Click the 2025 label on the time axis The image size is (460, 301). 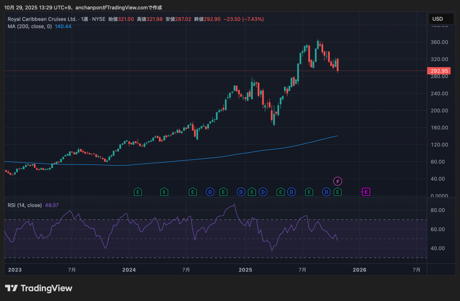pos(245,270)
